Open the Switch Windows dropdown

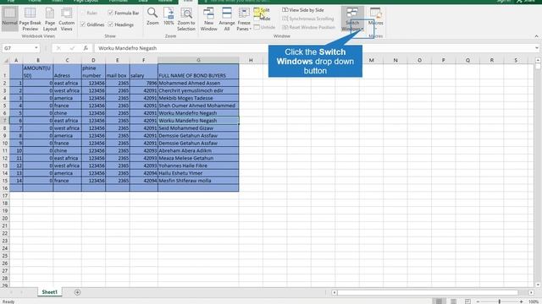[x=352, y=19]
